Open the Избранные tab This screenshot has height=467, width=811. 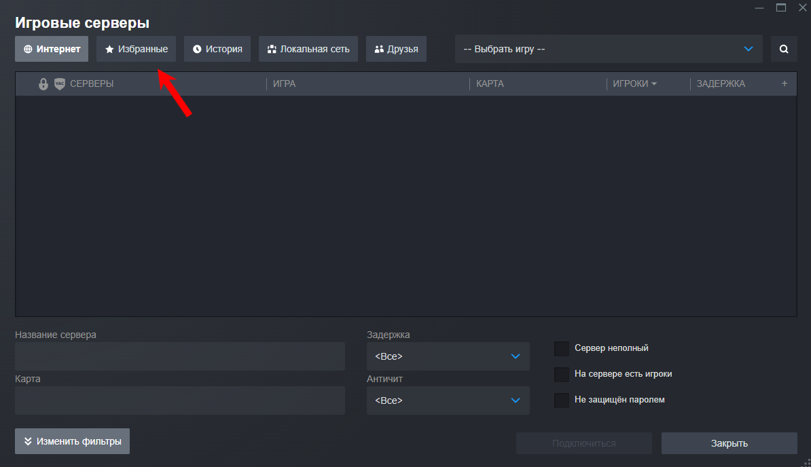point(136,49)
